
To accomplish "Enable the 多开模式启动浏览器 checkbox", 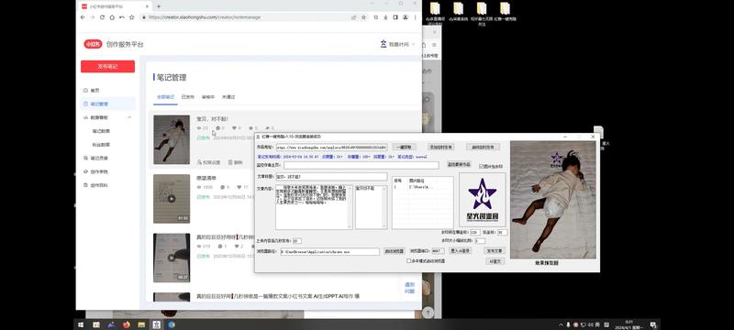I will (408, 261).
